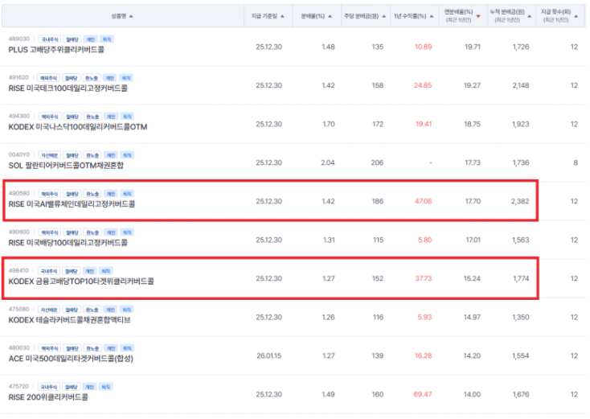Sort by 분배율(%) column arrow
The width and height of the screenshot is (590, 419).
[x=330, y=16]
